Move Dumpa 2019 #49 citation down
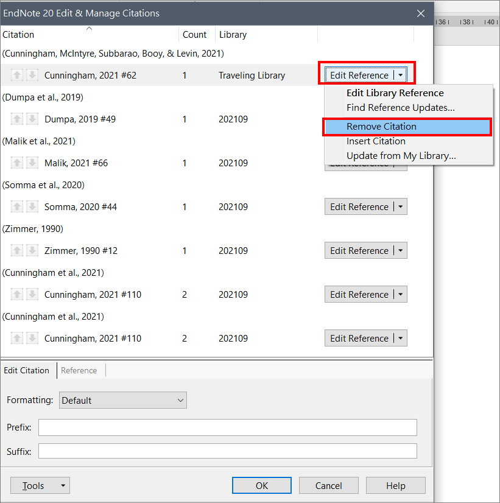Viewport: 500px width, 503px height. [32, 119]
